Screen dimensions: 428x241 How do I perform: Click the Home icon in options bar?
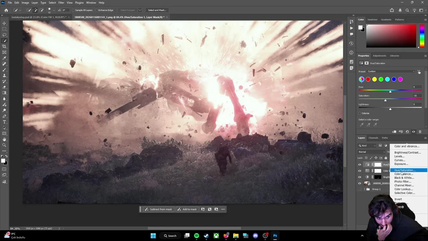click(x=6, y=10)
